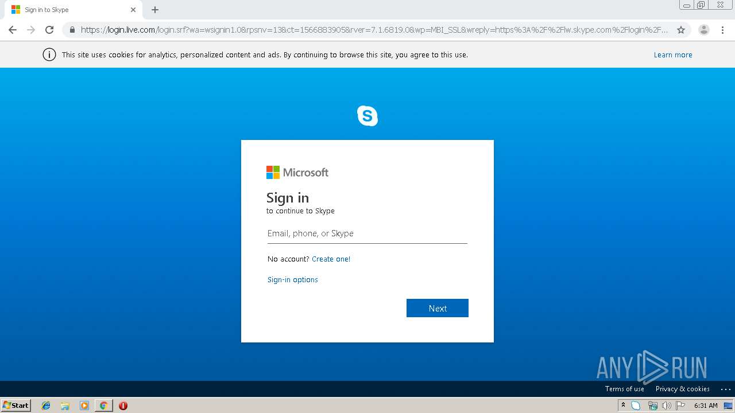Viewport: 735px width, 413px height.
Task: Click the volume speaker tray icon
Action: pyautogui.click(x=666, y=406)
